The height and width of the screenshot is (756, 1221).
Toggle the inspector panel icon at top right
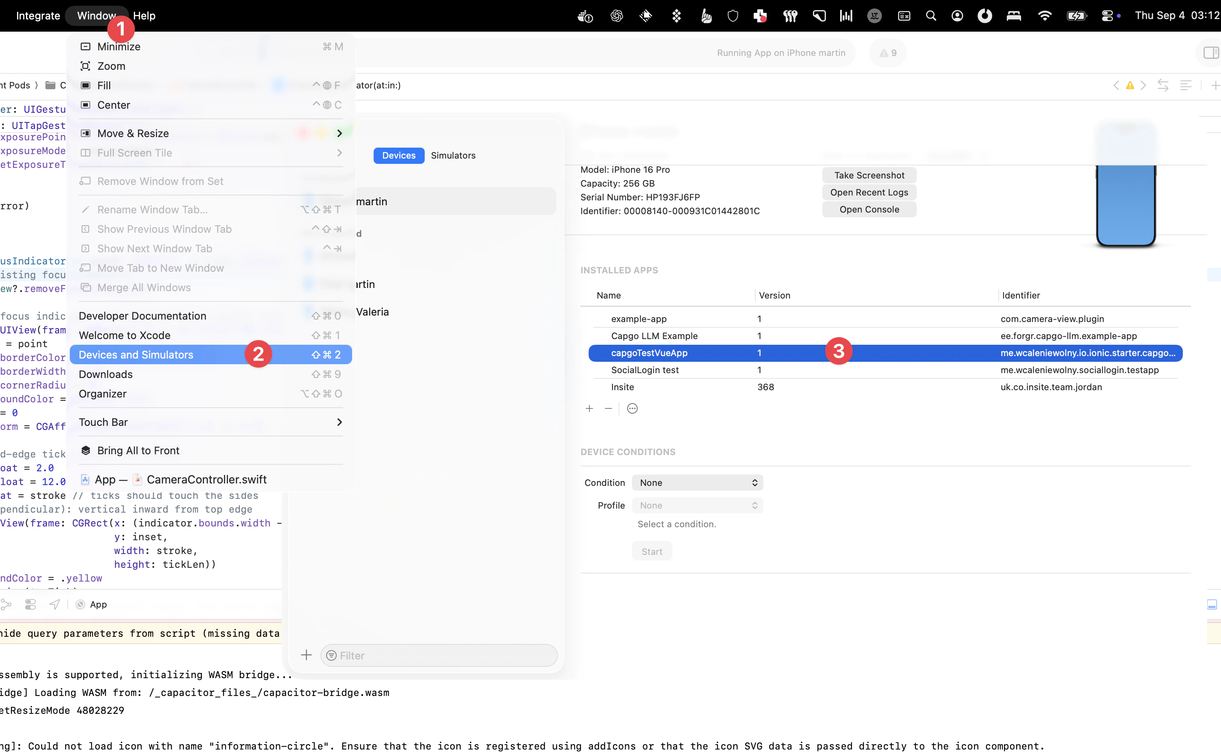[x=1210, y=52]
